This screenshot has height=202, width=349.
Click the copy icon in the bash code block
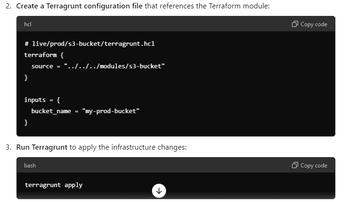point(295,165)
